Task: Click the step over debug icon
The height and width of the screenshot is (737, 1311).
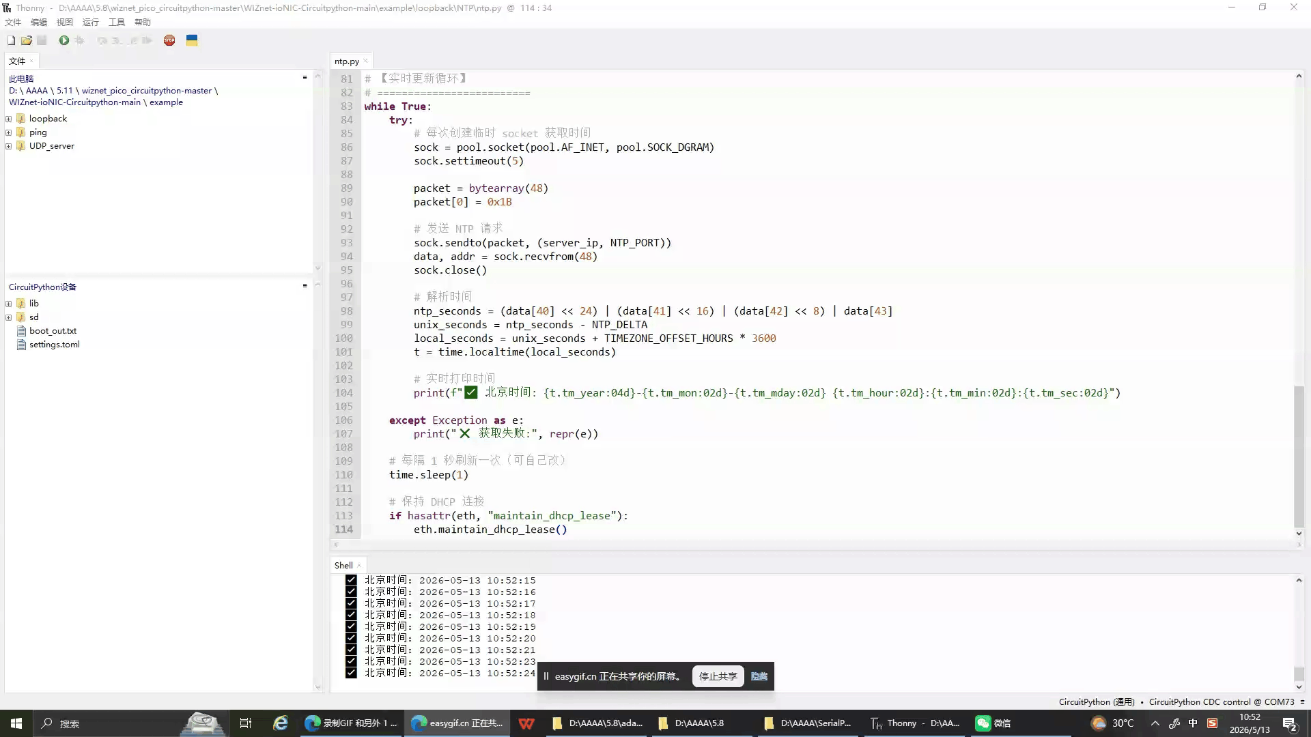Action: pyautogui.click(x=102, y=40)
